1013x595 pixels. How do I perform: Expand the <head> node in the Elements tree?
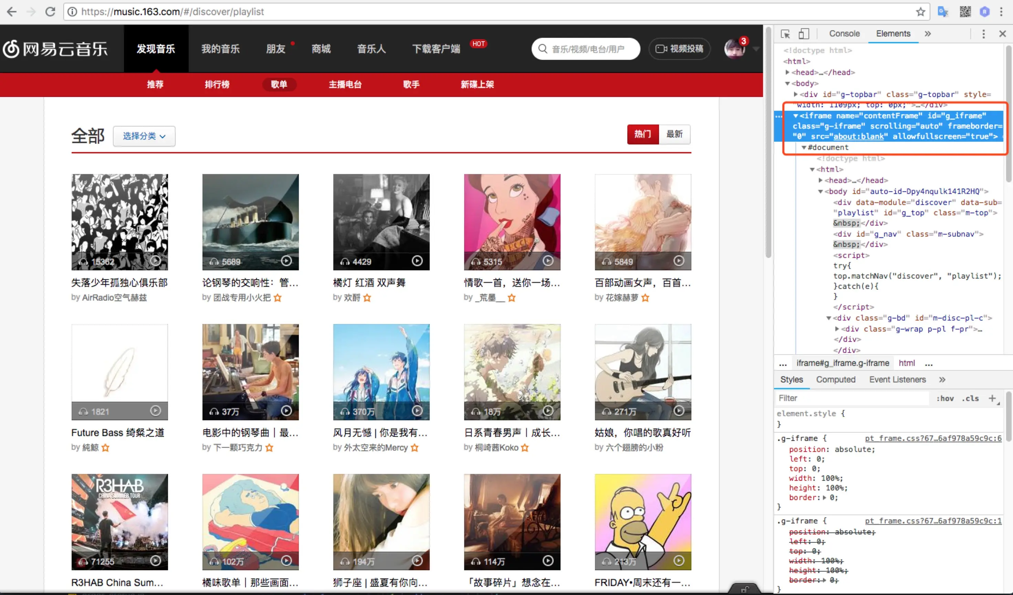point(788,72)
